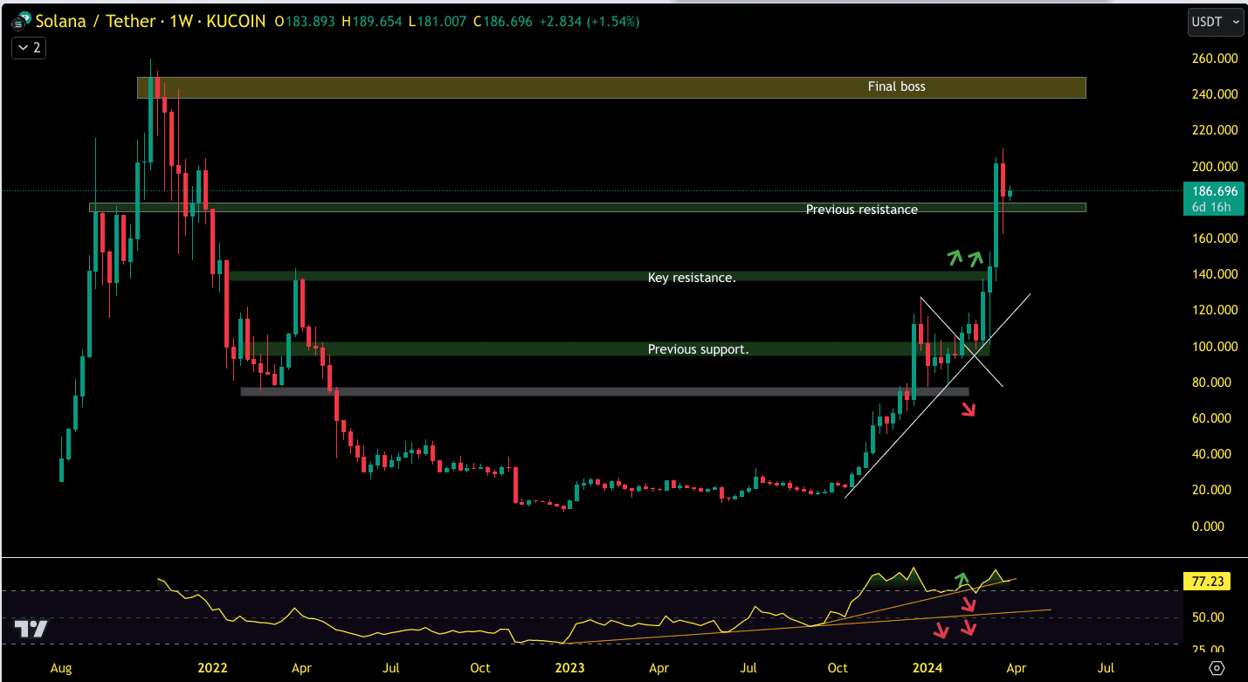Click the open value O183.893

click(305, 21)
